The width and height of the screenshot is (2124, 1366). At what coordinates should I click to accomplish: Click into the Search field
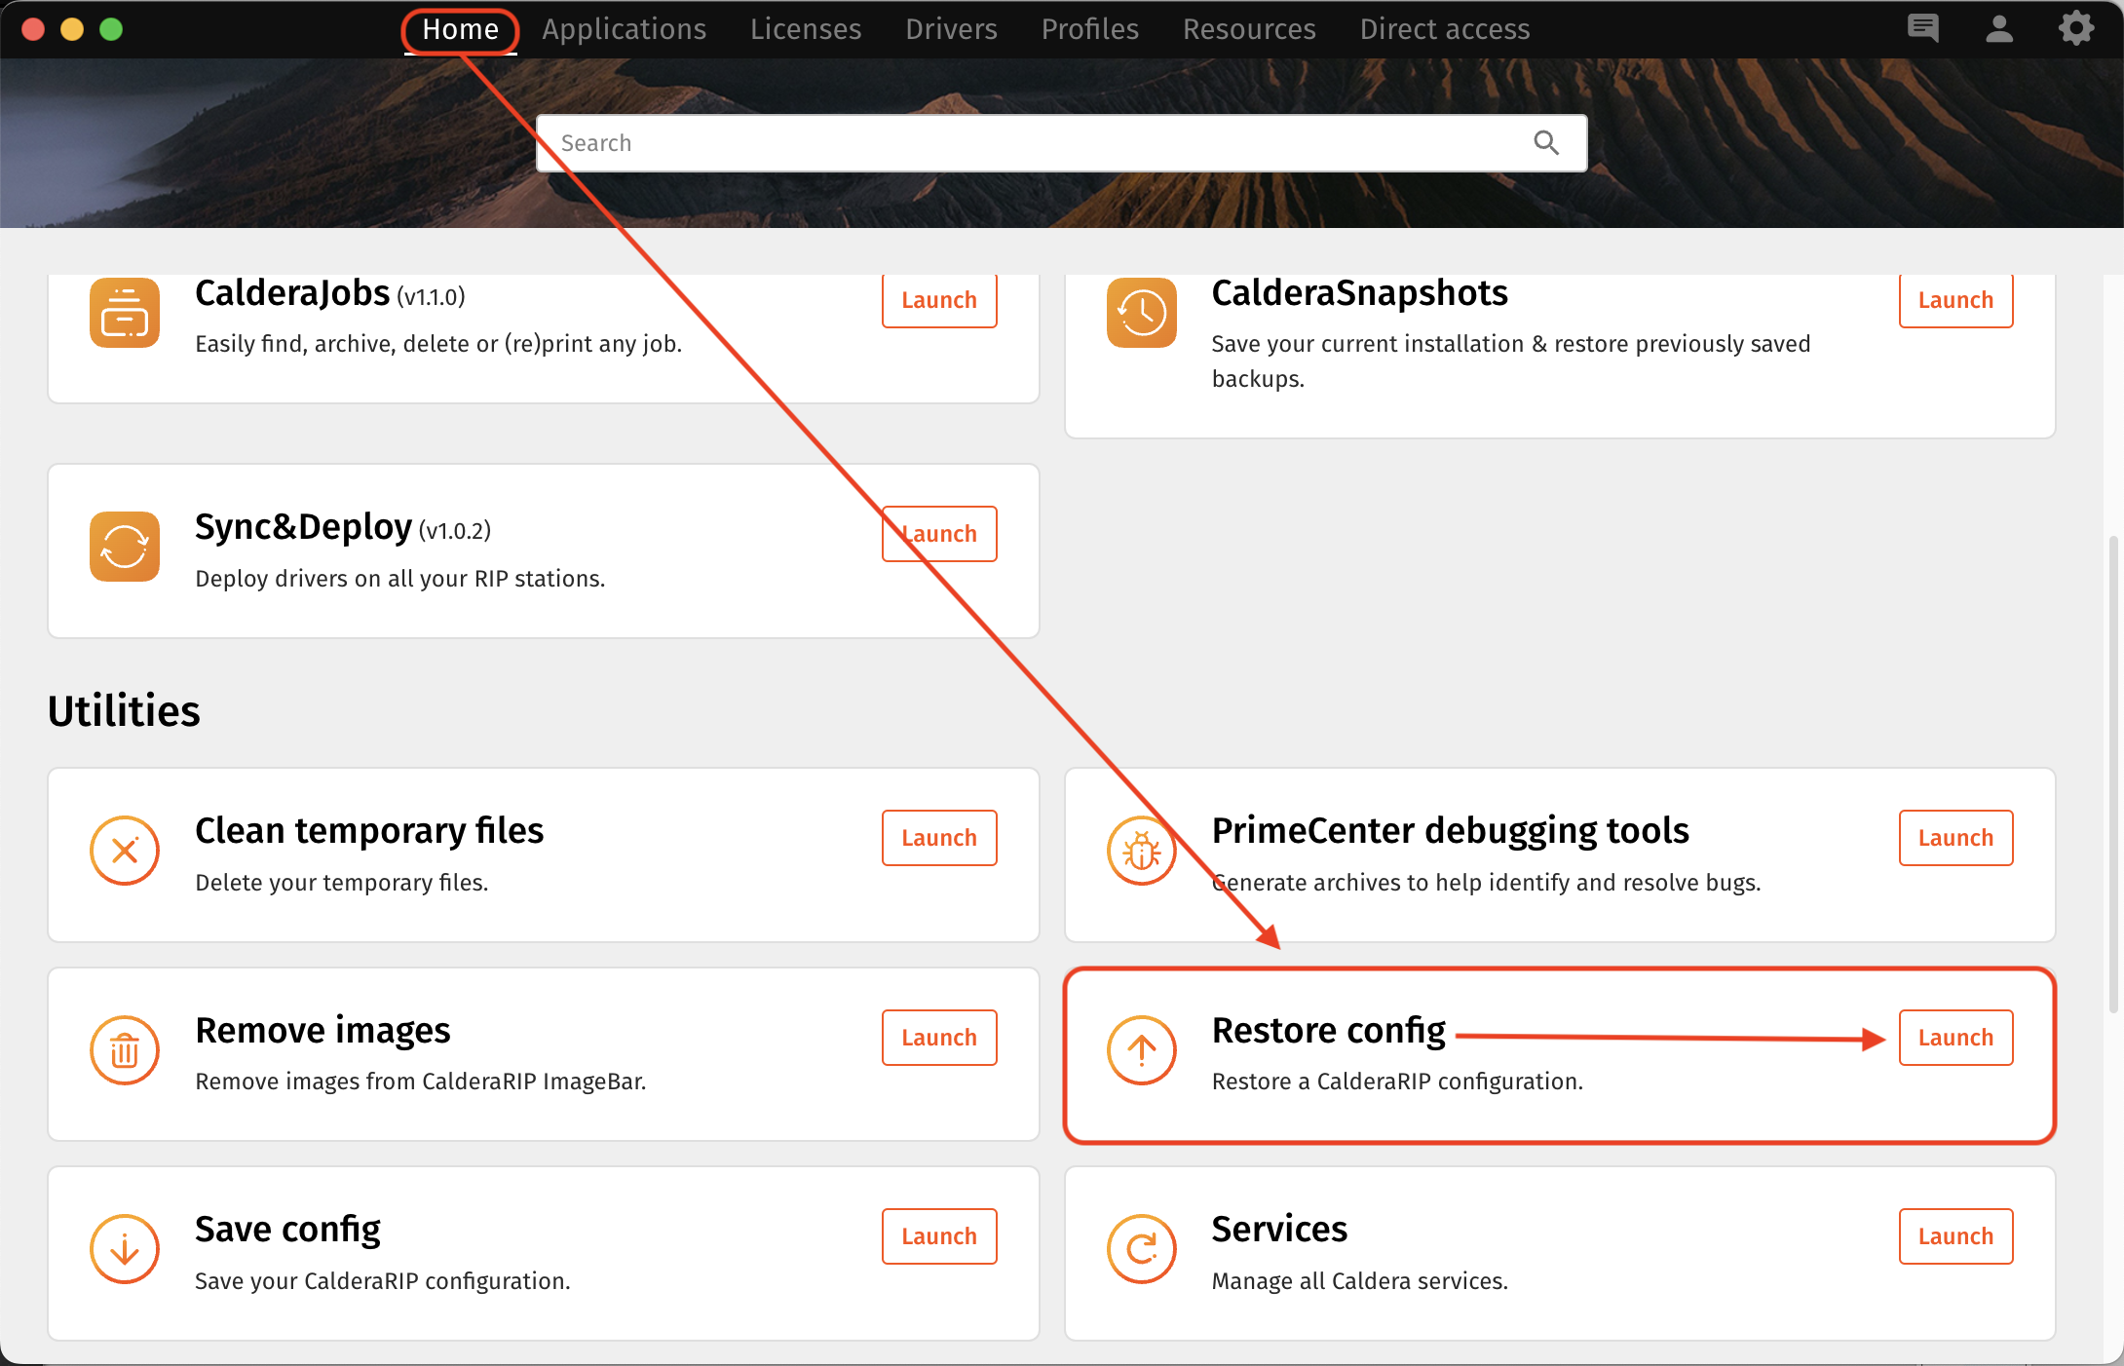(1033, 143)
